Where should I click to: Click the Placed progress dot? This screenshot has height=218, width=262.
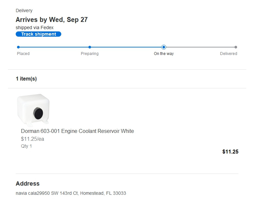18,47
